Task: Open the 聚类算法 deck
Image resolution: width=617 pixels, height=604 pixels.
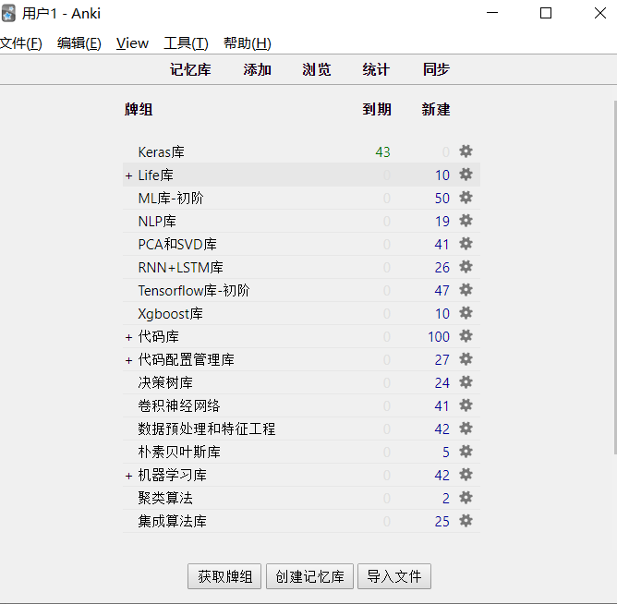Action: tap(165, 499)
